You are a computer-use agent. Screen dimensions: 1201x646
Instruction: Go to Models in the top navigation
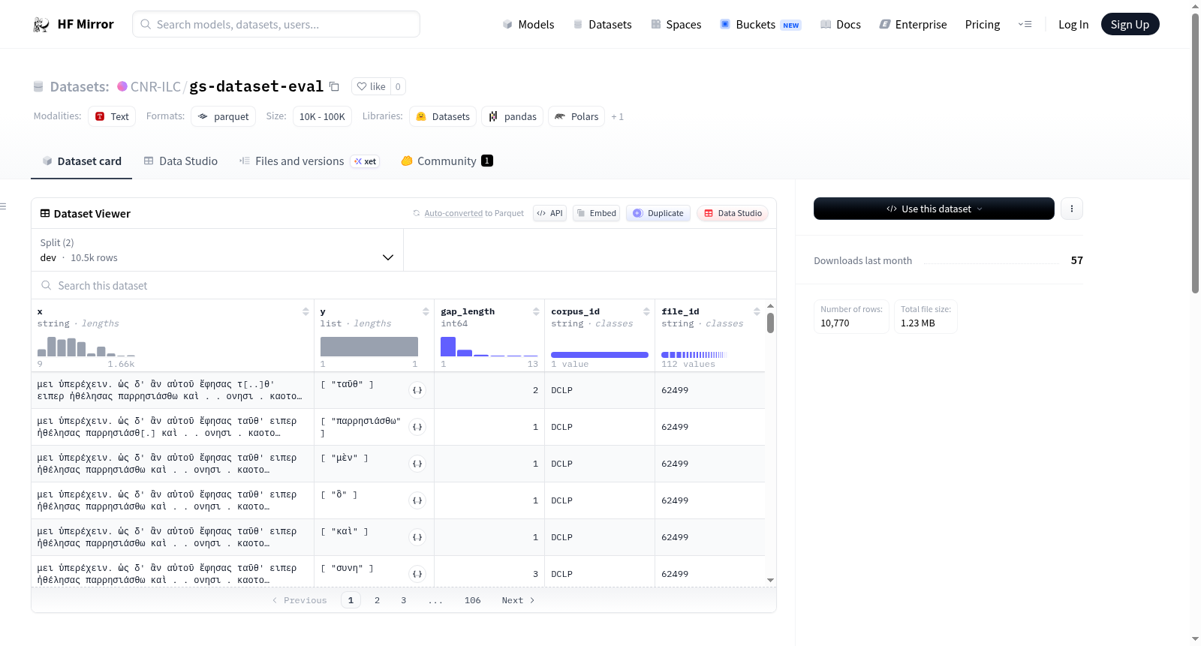coord(528,25)
